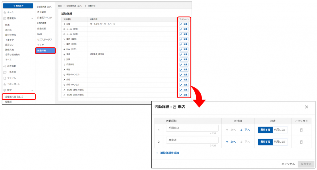The height and width of the screenshot is (170, 317).
Task: Open ファイル in the sidebar
Action: [11, 78]
